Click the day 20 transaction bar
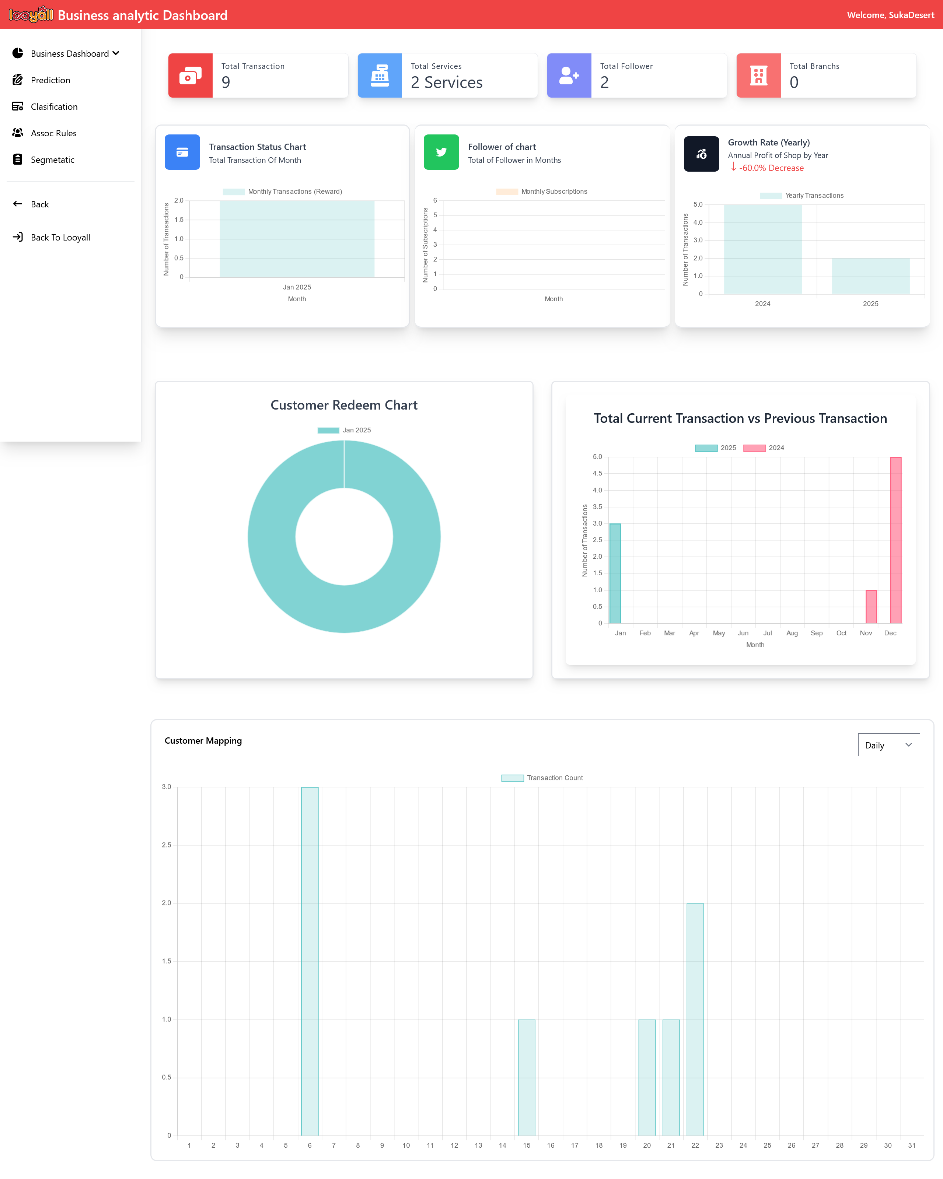Viewport: 943px width, 1179px height. click(647, 1078)
